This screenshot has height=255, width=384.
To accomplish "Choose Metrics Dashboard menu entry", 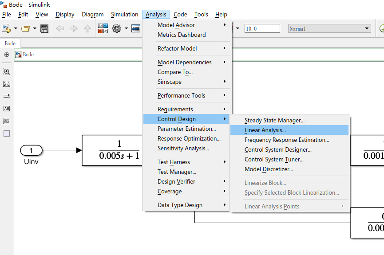I will coord(187,35).
